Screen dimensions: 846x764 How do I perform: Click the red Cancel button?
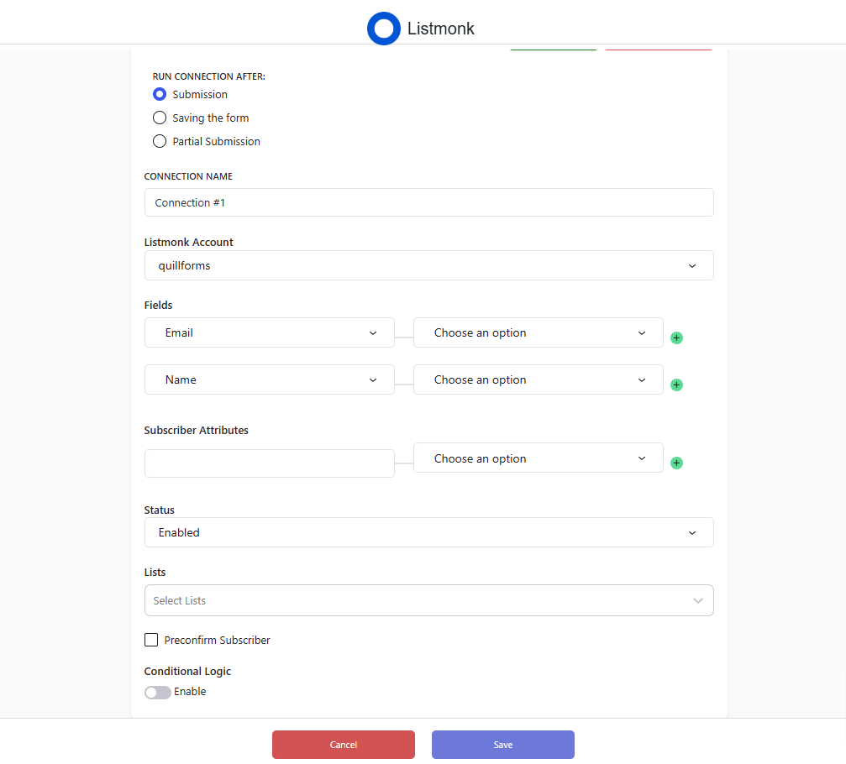(x=343, y=745)
